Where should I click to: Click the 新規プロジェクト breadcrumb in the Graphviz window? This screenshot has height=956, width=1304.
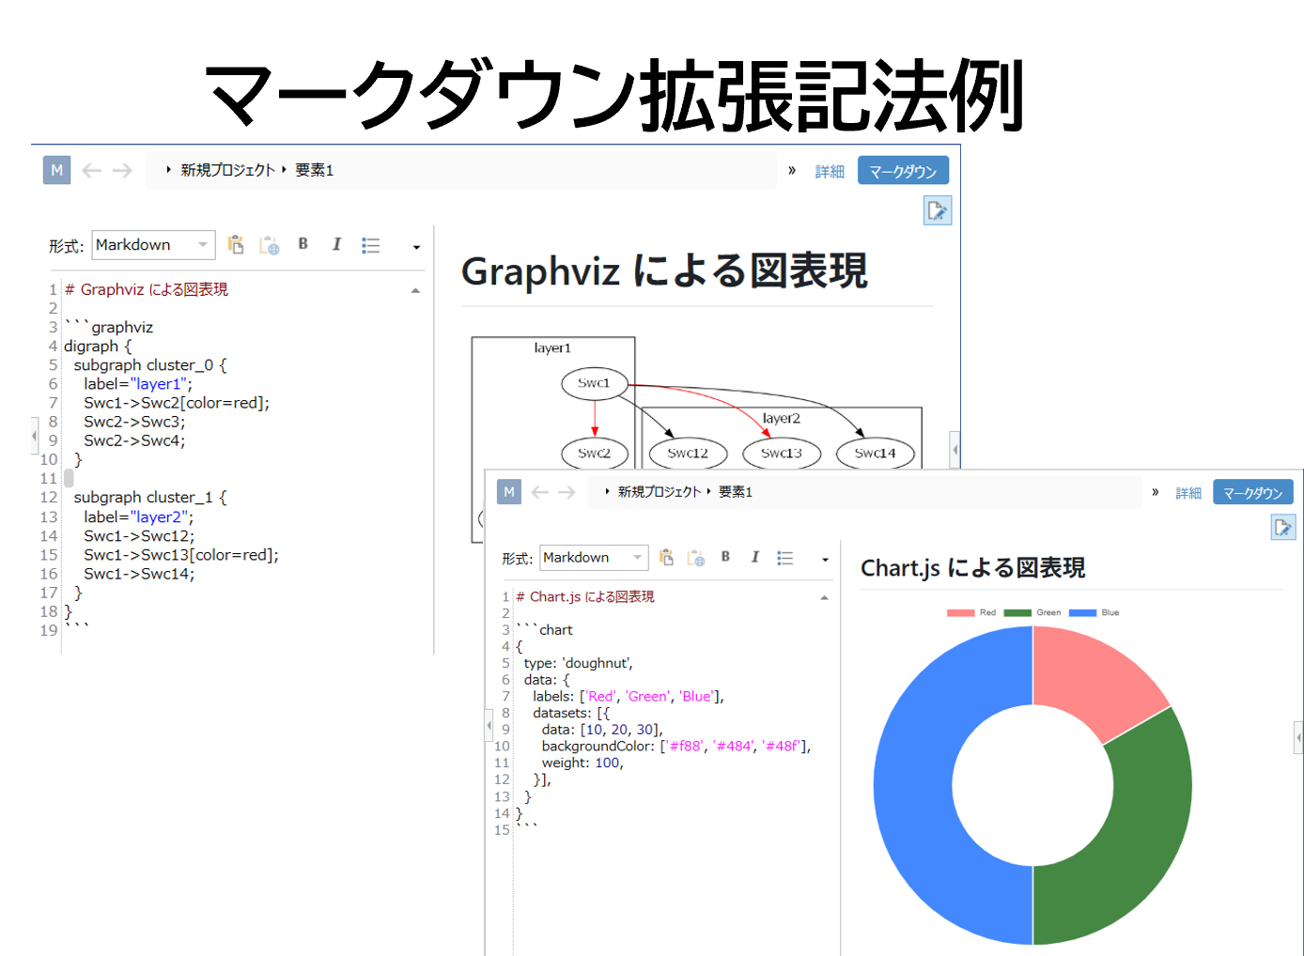[227, 170]
